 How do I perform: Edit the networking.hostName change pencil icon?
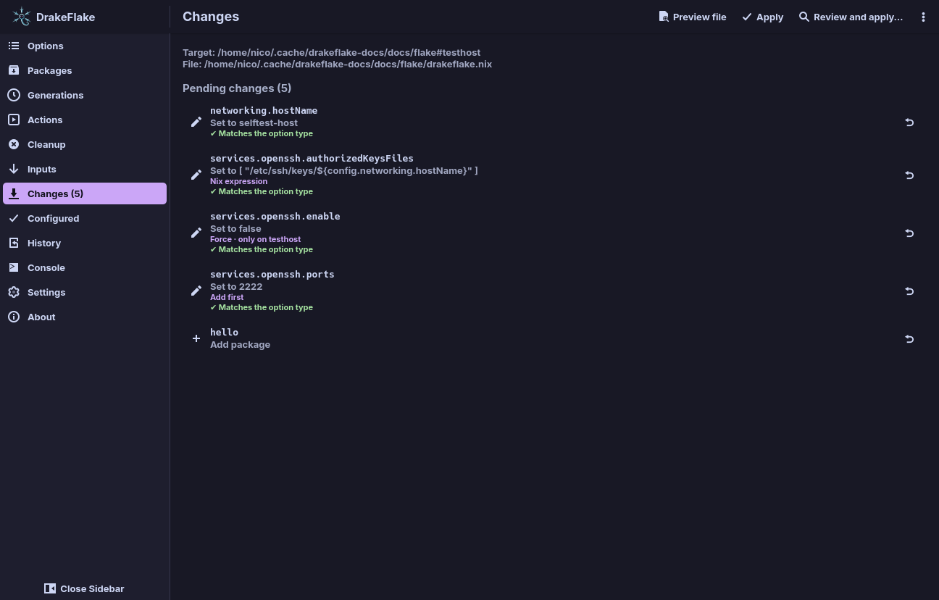196,122
